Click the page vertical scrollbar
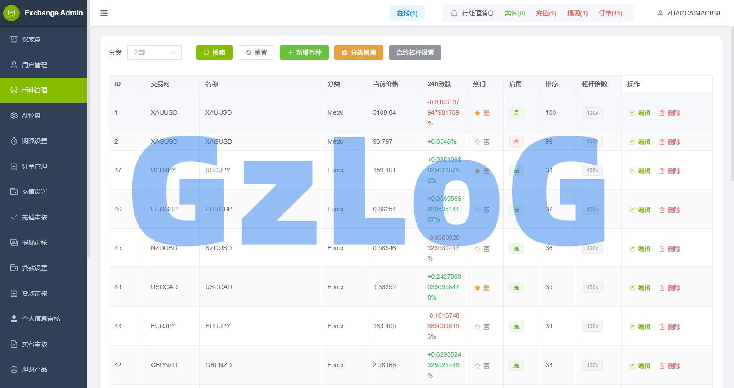734x388 pixels. point(732,104)
